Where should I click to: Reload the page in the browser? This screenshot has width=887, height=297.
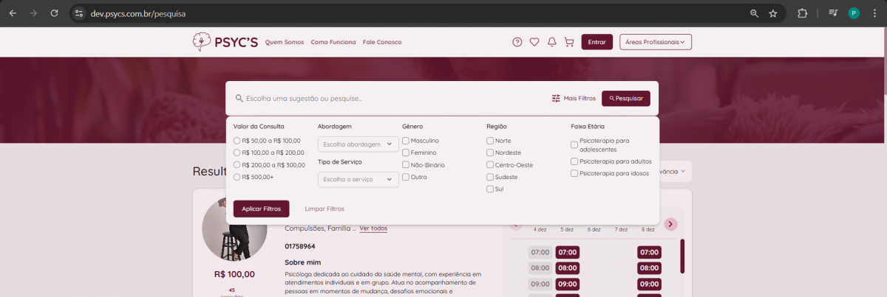tap(54, 13)
